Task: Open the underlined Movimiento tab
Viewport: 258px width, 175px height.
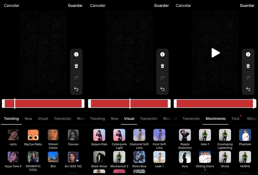Action: (215, 119)
